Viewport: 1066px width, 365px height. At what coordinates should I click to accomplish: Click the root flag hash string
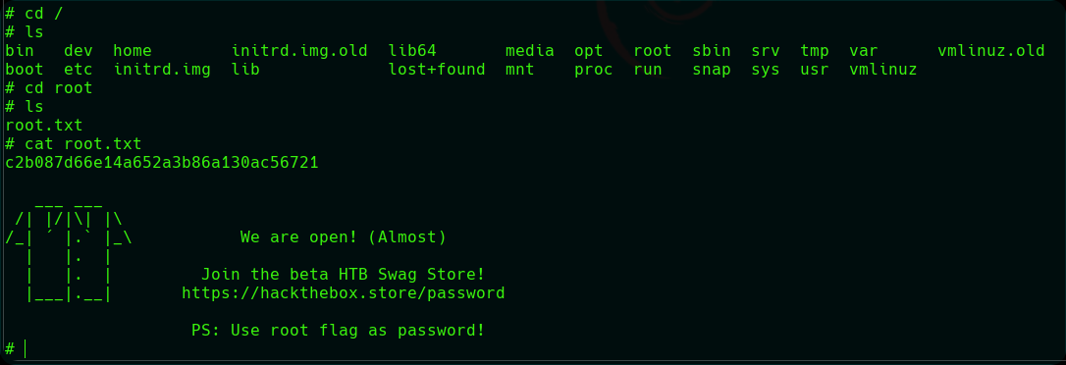(162, 163)
